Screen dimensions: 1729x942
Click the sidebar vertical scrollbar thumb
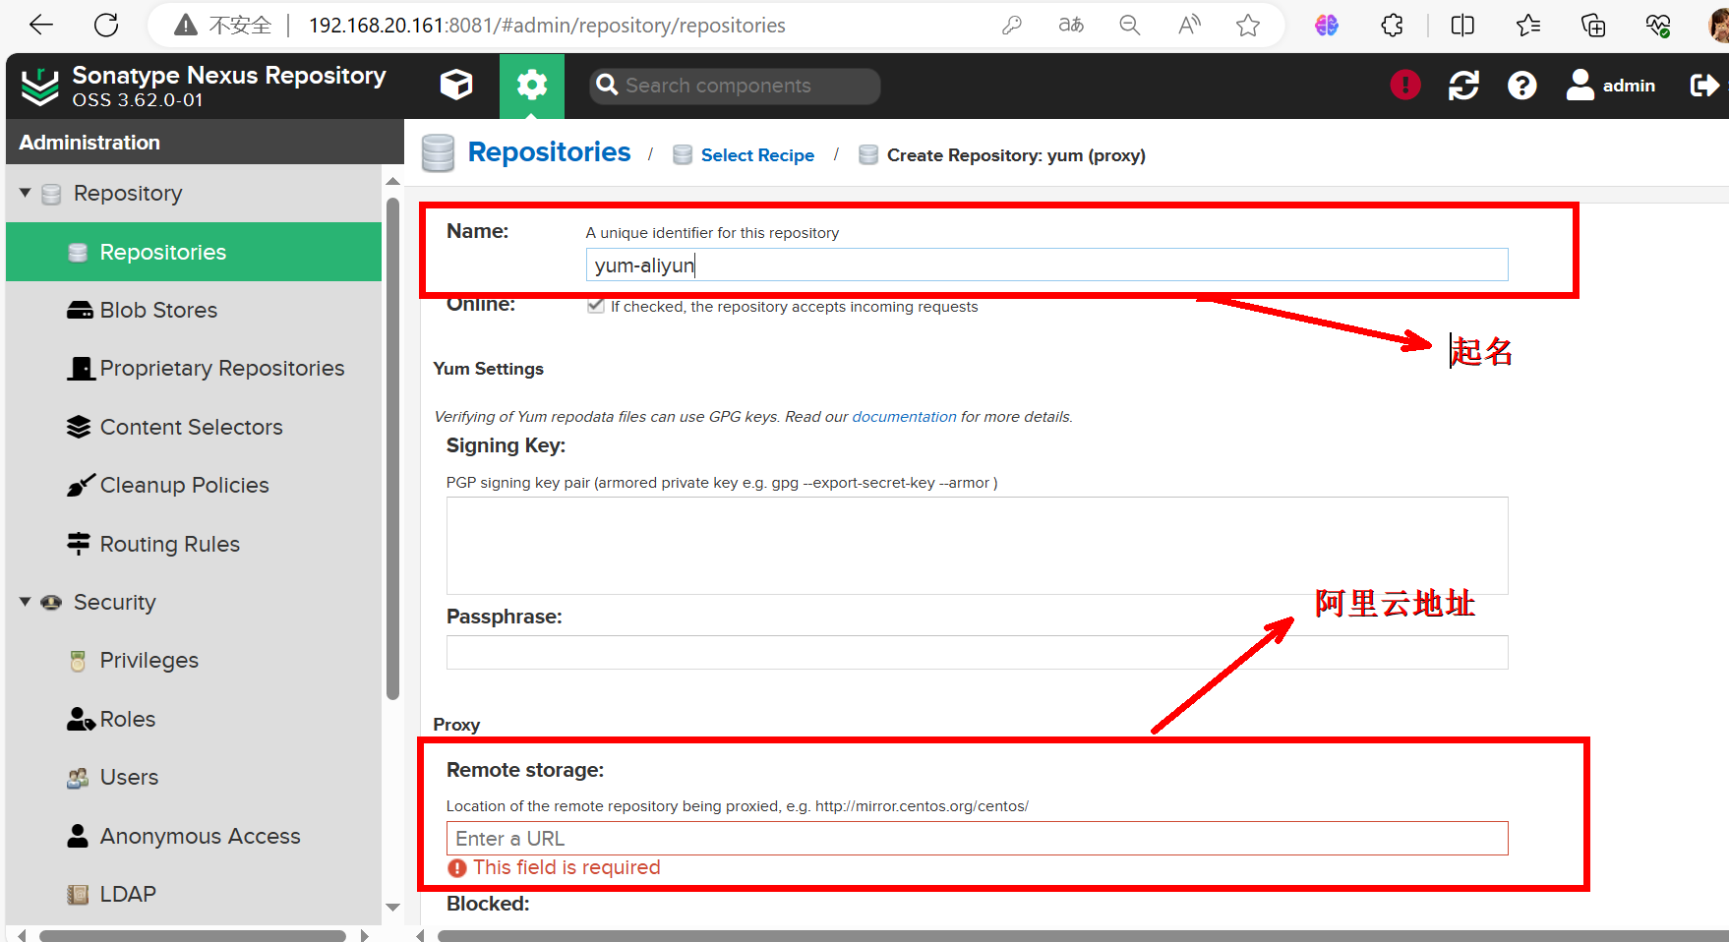[392, 448]
